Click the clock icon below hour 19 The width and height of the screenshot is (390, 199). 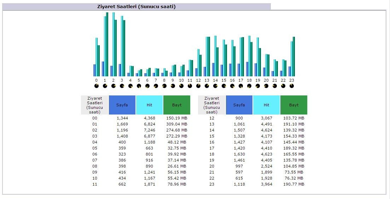(x=258, y=86)
